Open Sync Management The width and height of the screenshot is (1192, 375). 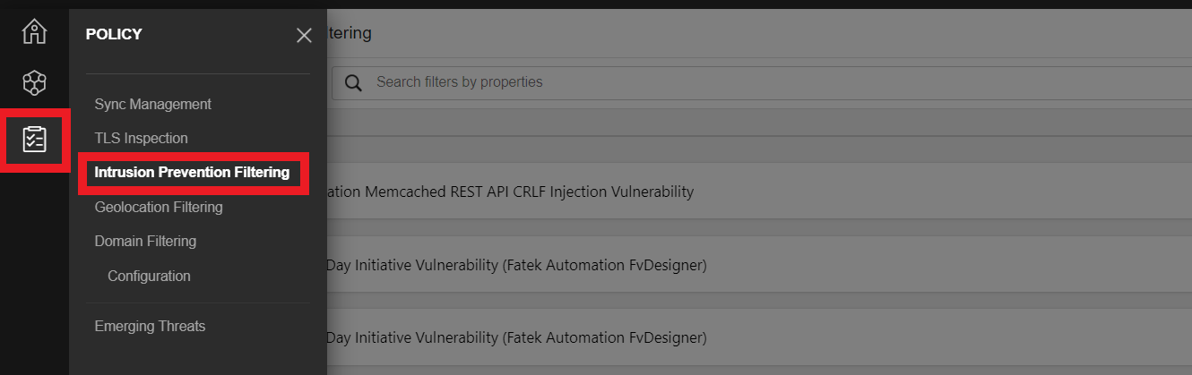point(153,104)
